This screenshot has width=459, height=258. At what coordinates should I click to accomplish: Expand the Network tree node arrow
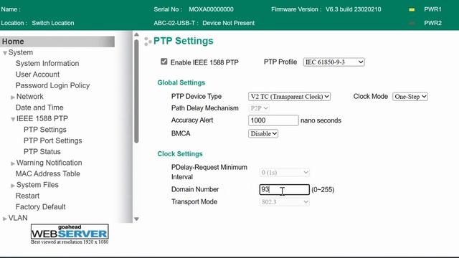point(13,97)
